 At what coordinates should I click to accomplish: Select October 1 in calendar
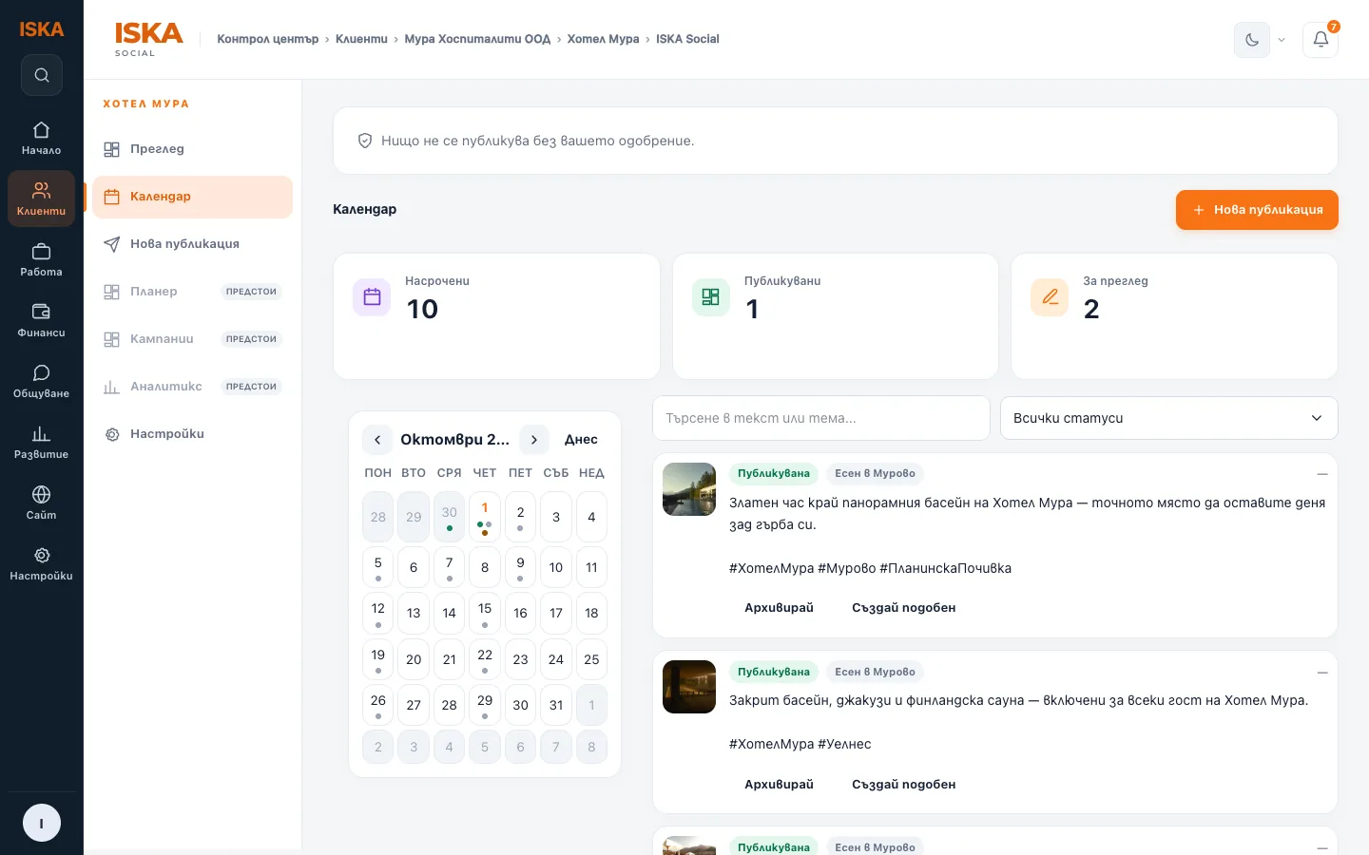(x=485, y=517)
